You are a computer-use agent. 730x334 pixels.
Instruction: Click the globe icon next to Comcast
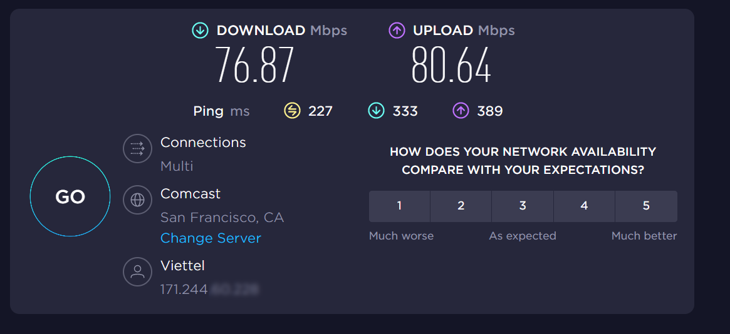coord(137,200)
